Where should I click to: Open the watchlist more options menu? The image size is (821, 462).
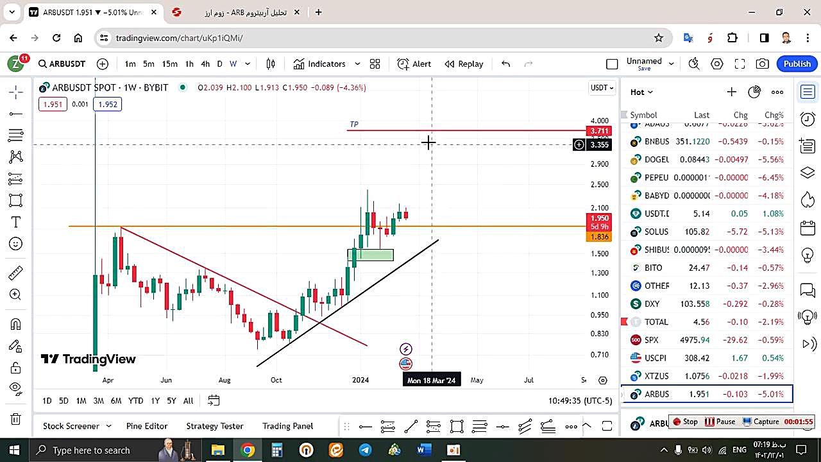coord(777,92)
